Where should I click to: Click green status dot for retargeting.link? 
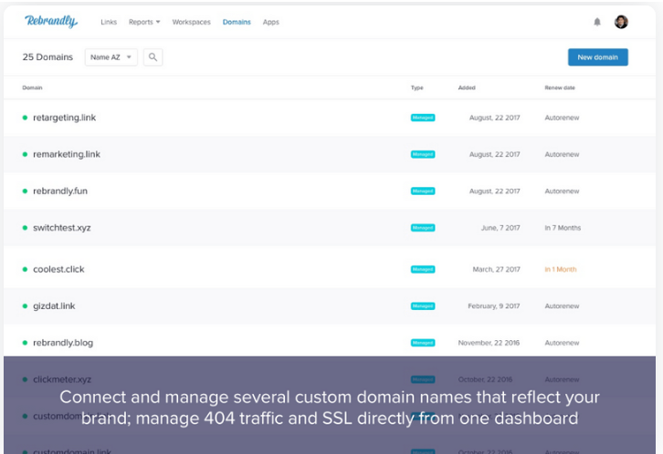[x=25, y=118]
